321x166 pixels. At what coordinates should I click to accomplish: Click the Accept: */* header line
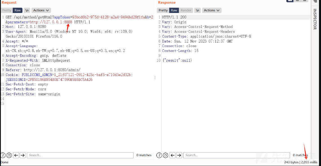click(x=17, y=41)
